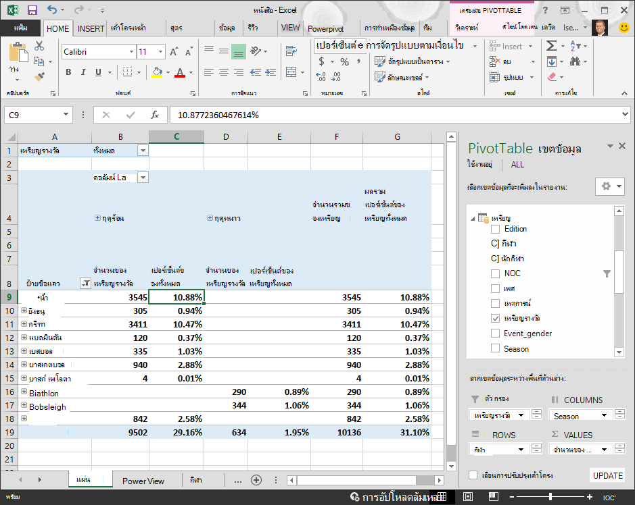Click the middle align icon highlighted green
Image resolution: width=635 pixels, height=505 pixels.
(x=239, y=52)
